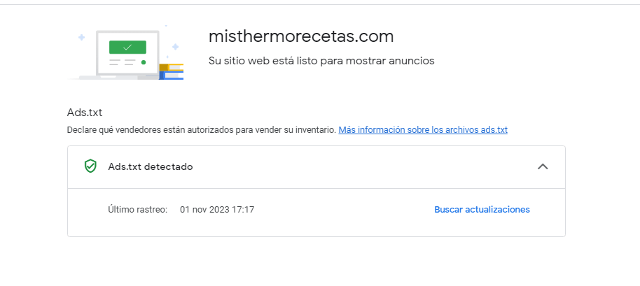Click the Ads.txt section heading
640x286 pixels.
click(x=85, y=113)
